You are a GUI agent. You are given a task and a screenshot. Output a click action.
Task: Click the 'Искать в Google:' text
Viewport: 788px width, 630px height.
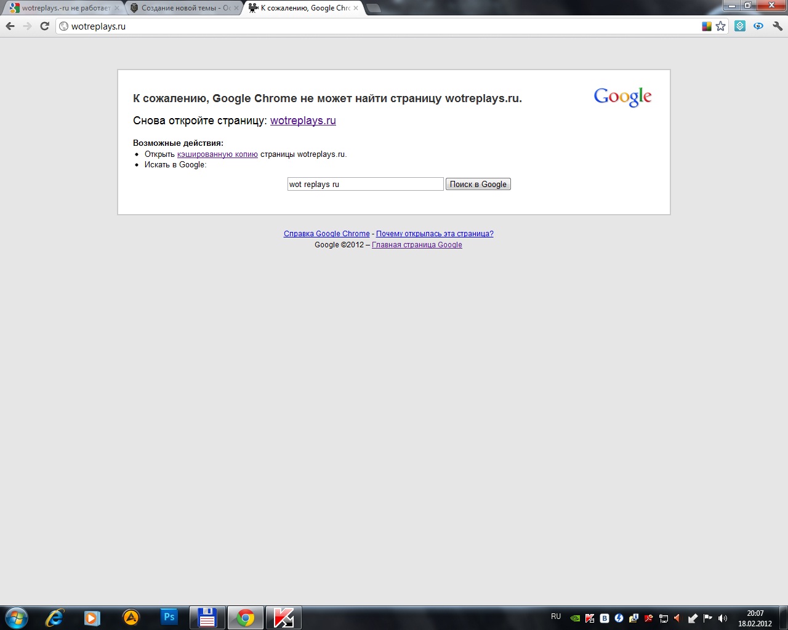click(x=175, y=165)
